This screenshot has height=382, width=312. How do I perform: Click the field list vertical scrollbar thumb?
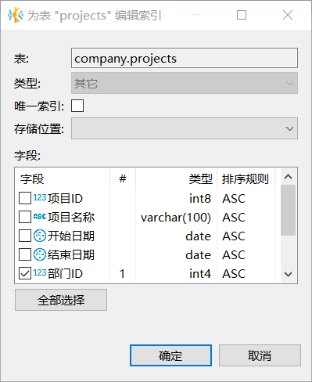(x=288, y=210)
